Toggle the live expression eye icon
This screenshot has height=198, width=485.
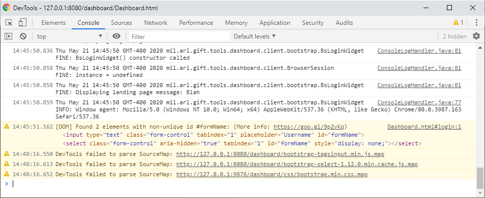[116, 36]
